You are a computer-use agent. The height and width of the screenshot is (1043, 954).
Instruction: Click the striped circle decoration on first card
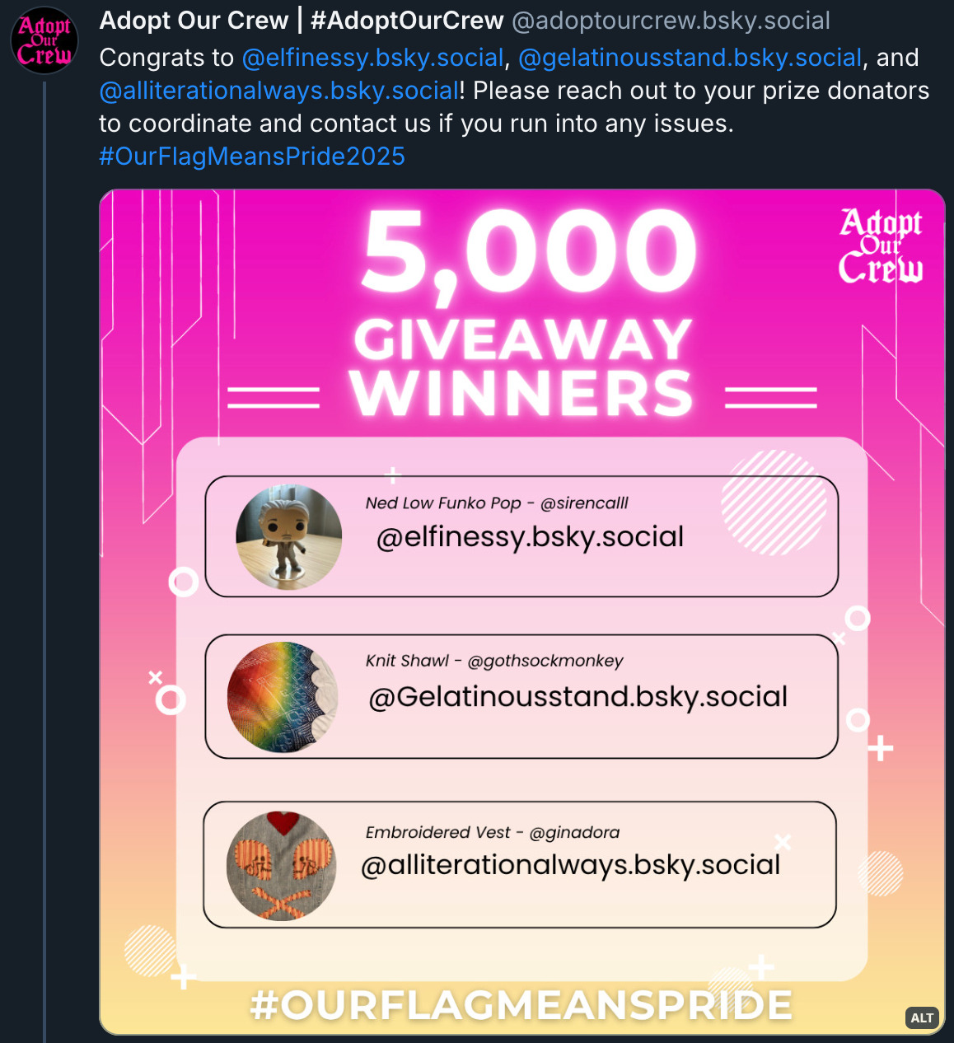[x=774, y=503]
